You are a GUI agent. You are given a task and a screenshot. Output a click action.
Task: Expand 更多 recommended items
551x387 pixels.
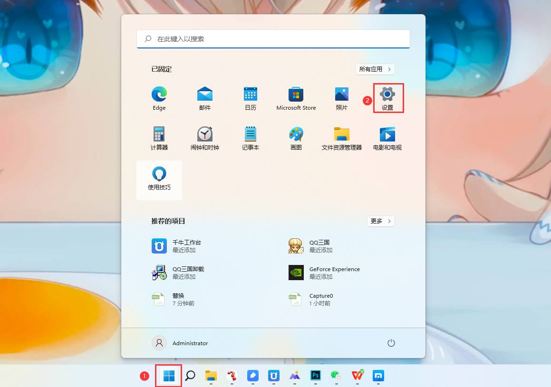tap(381, 221)
